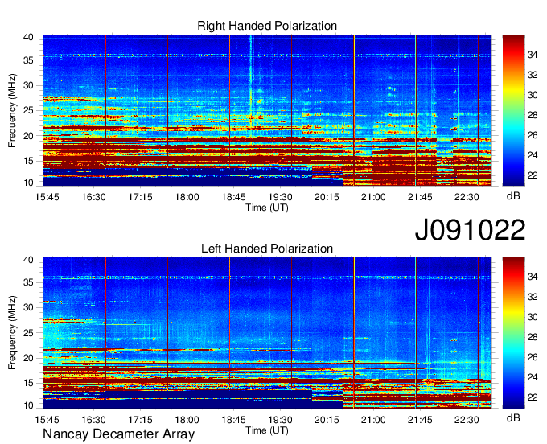Select the J091022 observation label
Viewport: 547px width, 444px height.
470,230
